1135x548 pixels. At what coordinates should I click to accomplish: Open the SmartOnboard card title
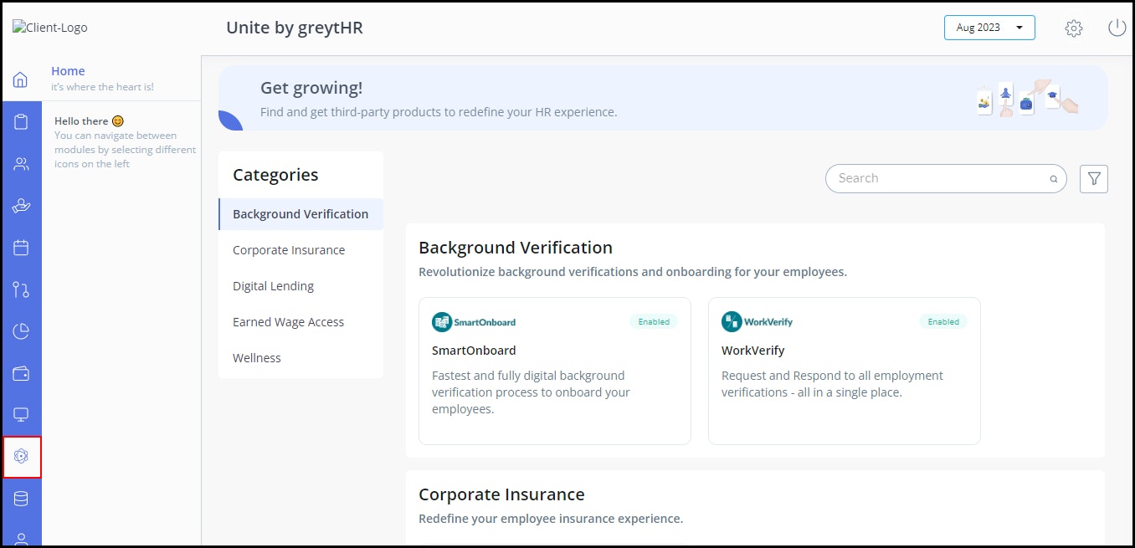pyautogui.click(x=474, y=351)
